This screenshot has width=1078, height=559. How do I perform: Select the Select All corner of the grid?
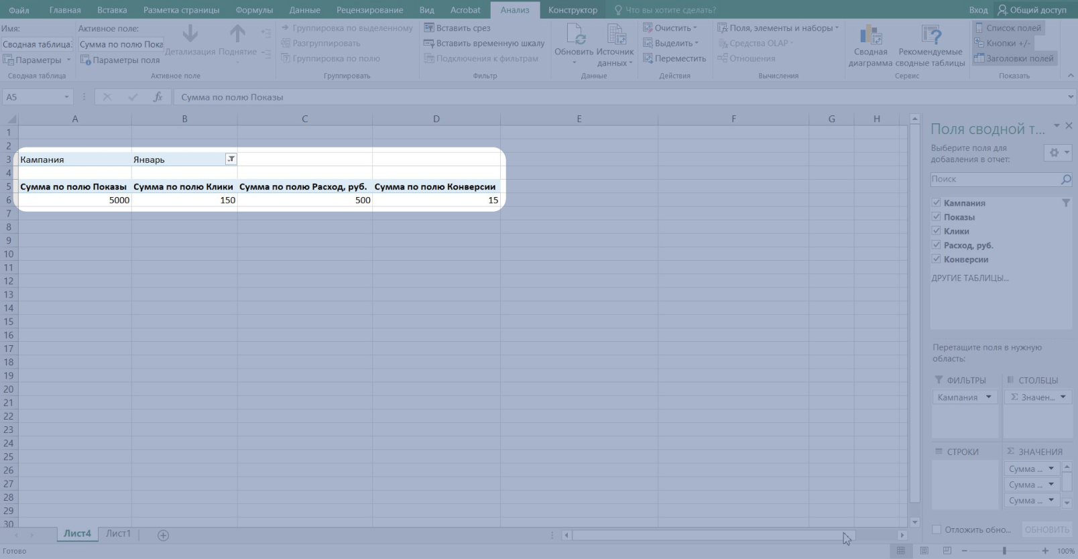9,119
